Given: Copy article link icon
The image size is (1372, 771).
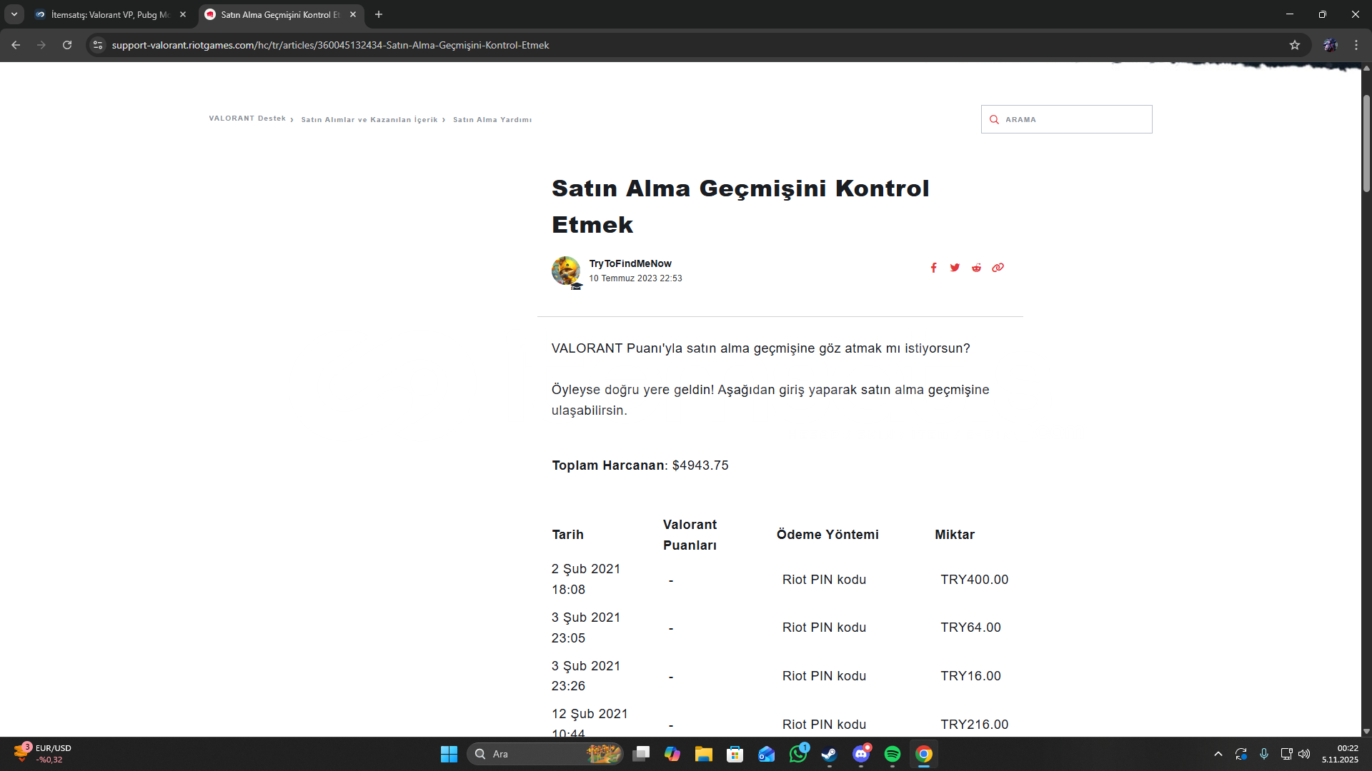Looking at the screenshot, I should 998,268.
